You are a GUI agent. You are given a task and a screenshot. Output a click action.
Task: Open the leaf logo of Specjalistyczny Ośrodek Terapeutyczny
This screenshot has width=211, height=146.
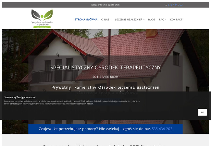coord(42,18)
